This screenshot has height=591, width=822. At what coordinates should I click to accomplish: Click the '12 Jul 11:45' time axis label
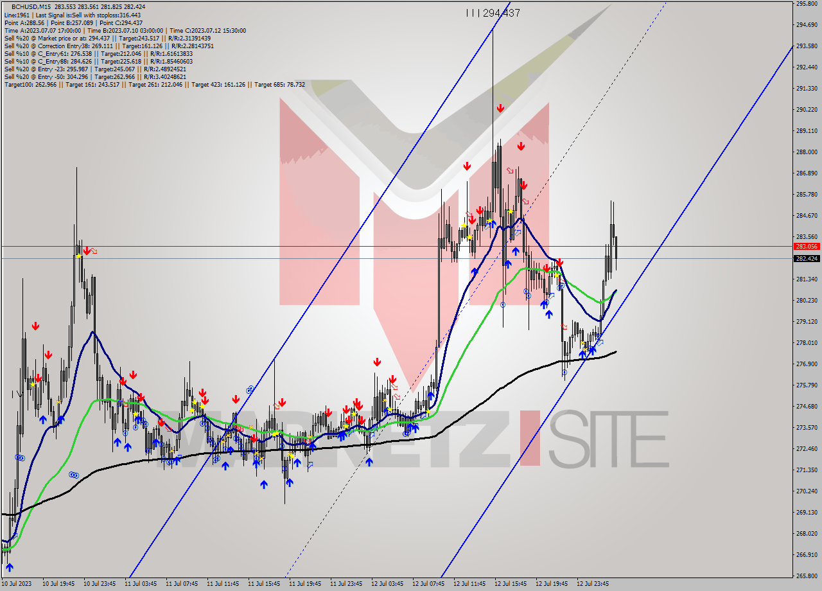pyautogui.click(x=469, y=584)
